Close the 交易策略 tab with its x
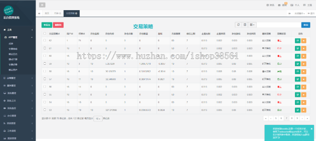This screenshot has width=316, height=141. (76, 13)
